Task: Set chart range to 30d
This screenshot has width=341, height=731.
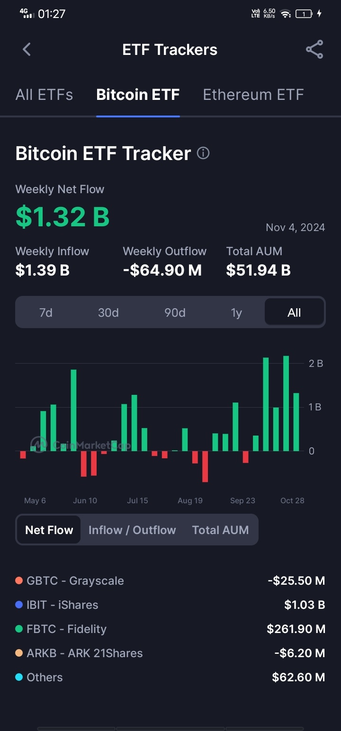Action: click(108, 312)
